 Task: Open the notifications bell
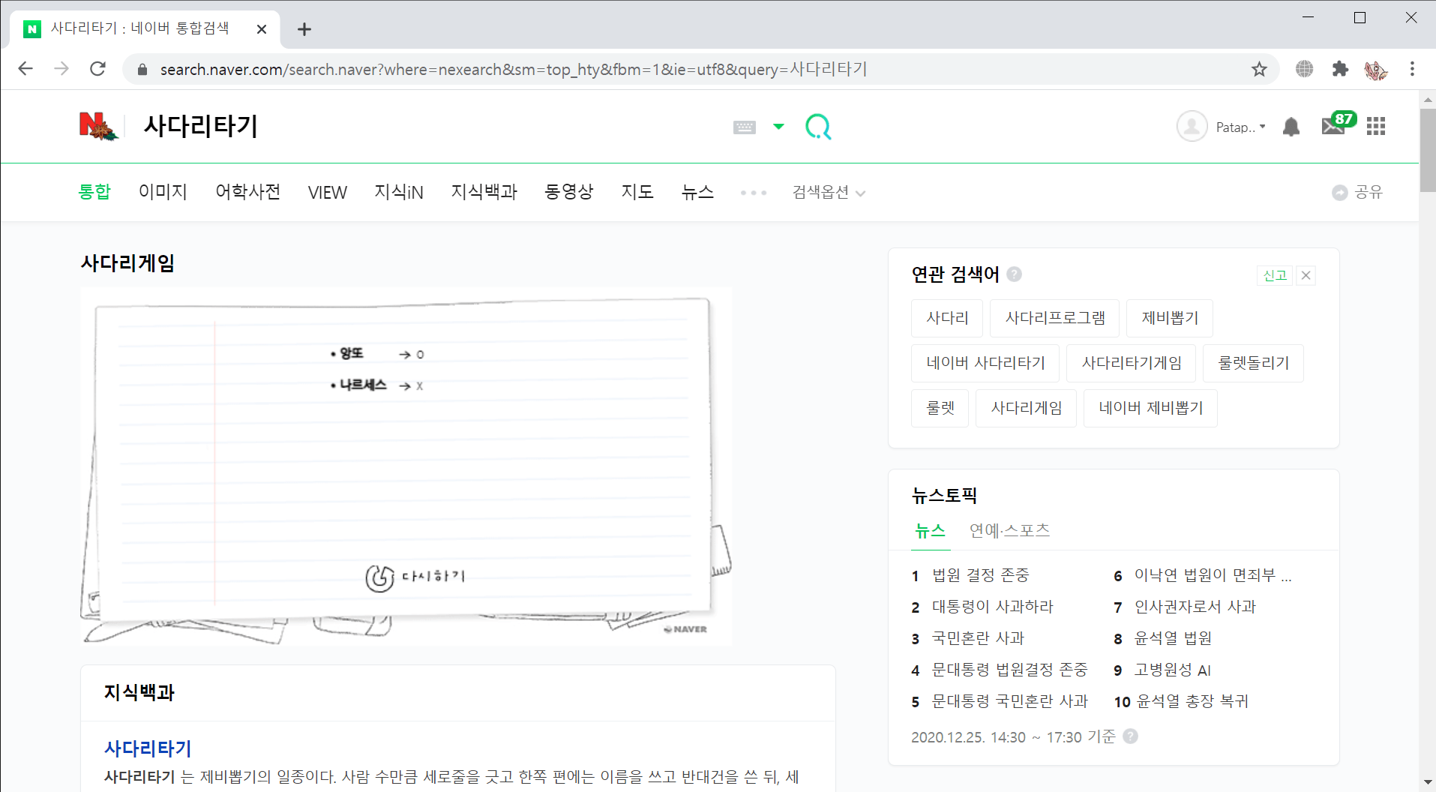pos(1291,127)
